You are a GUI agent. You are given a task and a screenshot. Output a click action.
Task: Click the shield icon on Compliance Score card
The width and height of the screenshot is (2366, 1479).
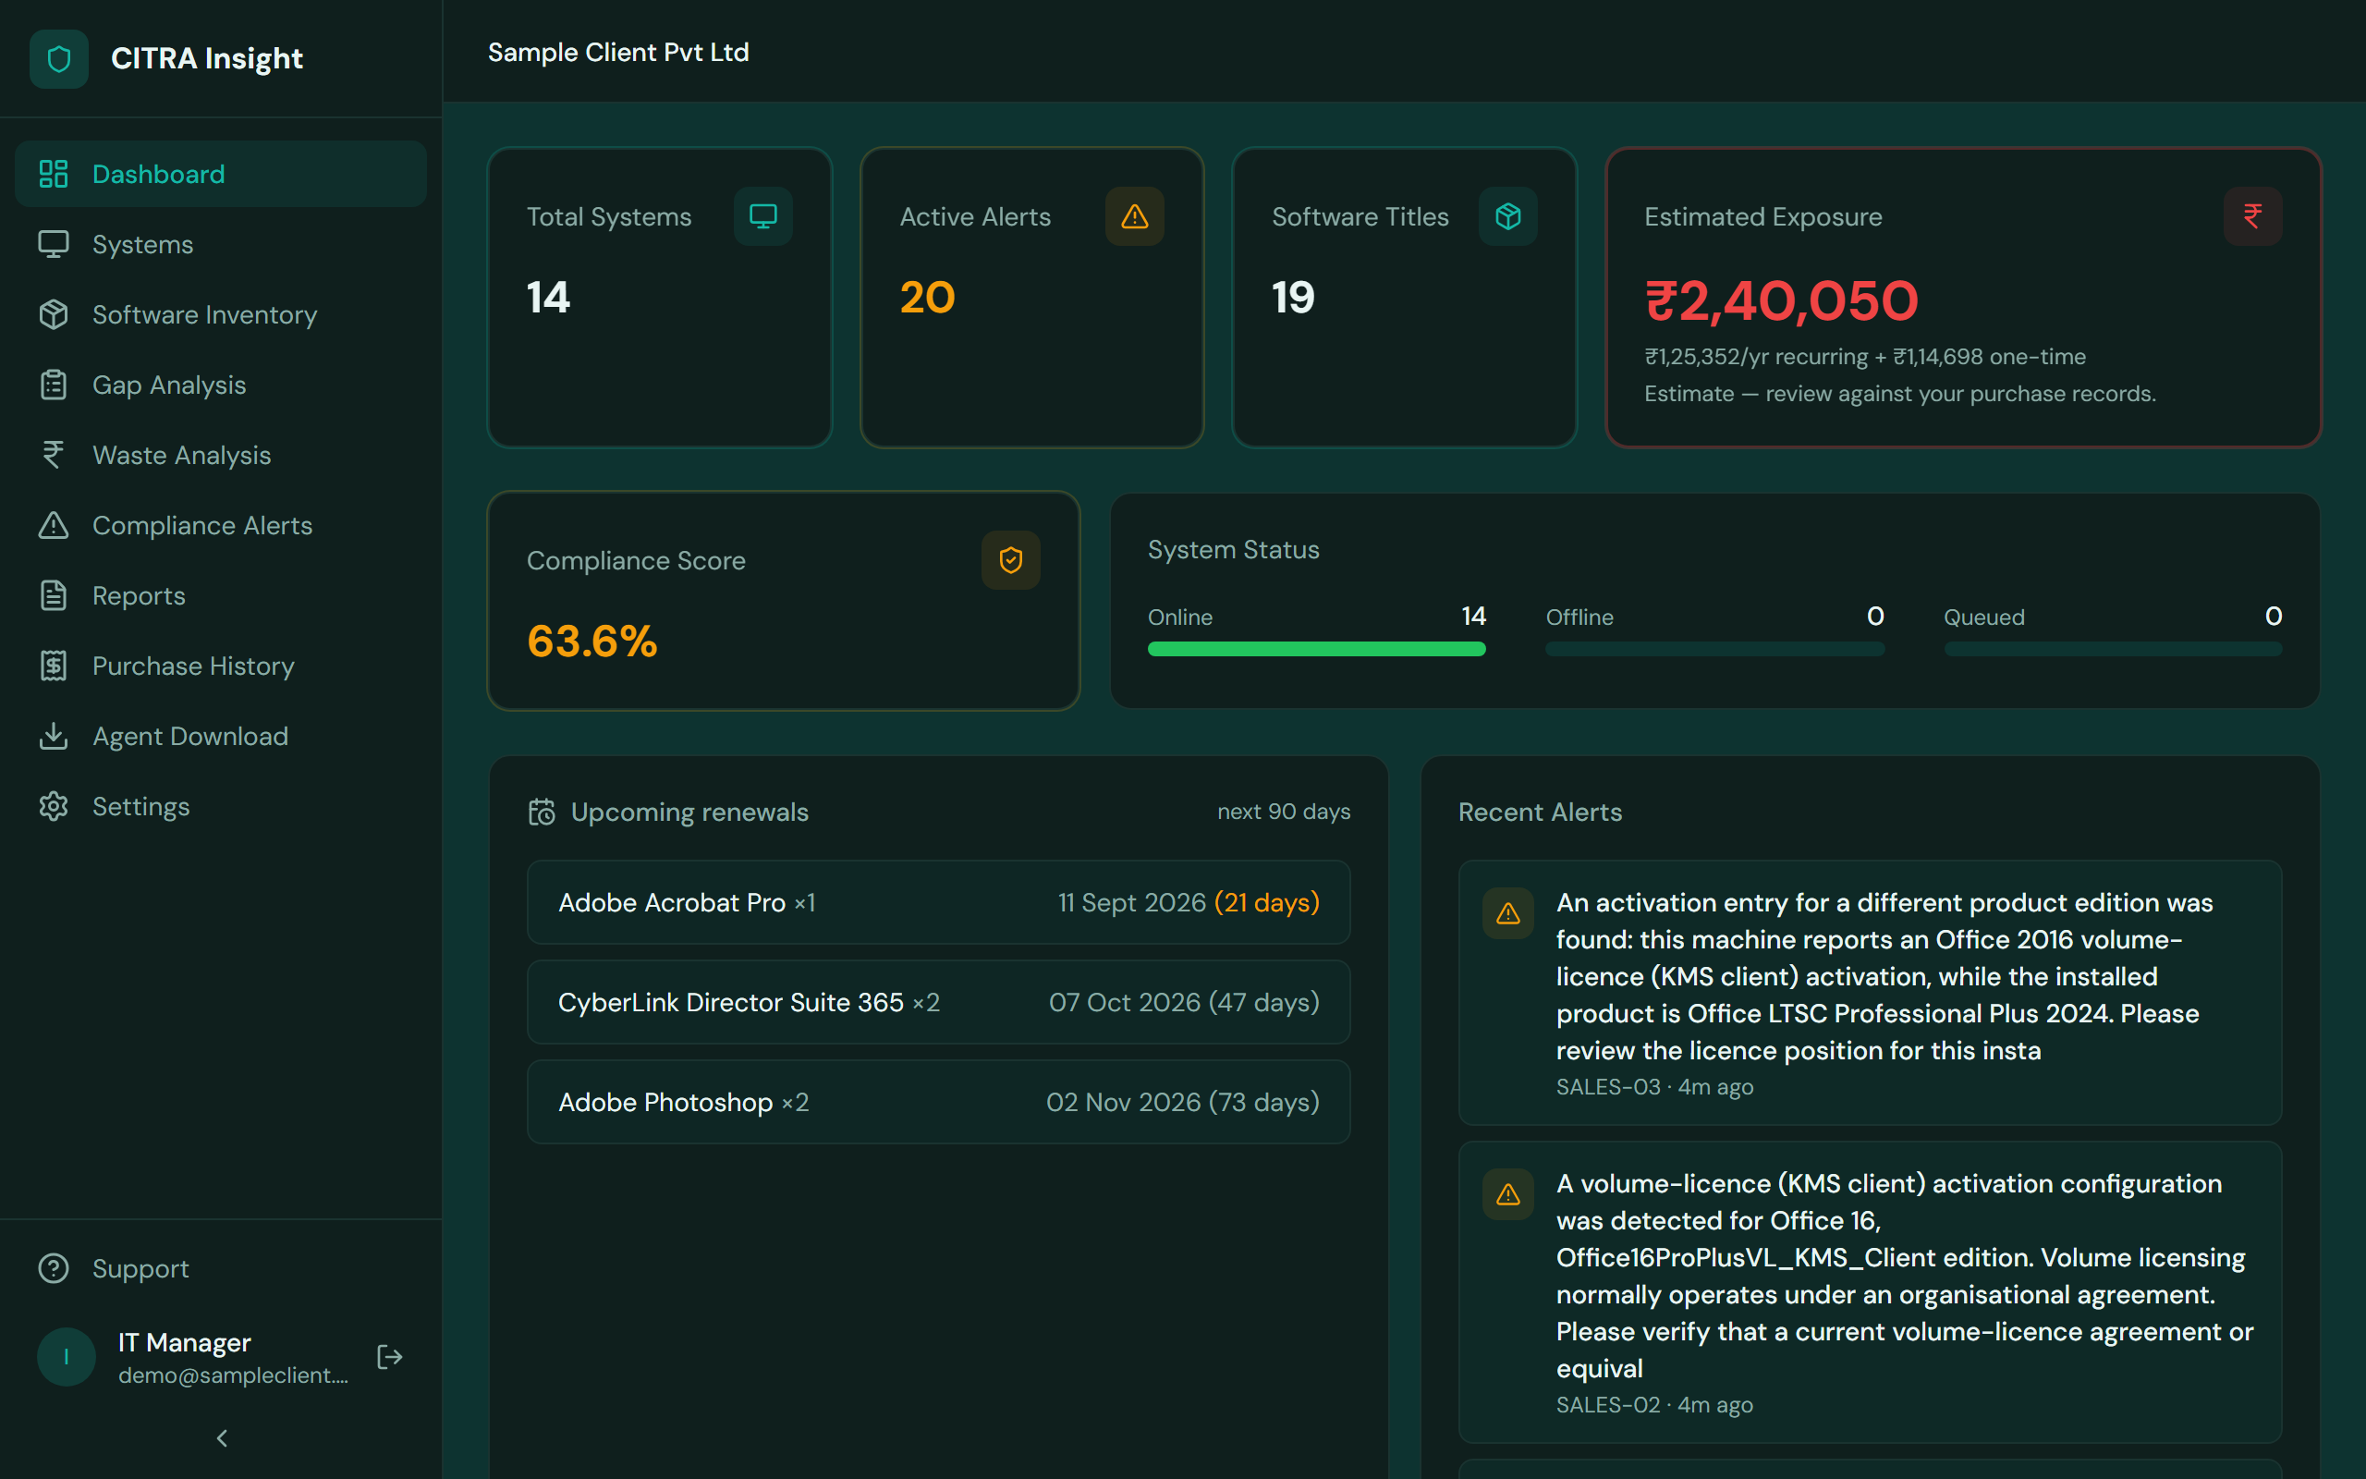point(1011,560)
